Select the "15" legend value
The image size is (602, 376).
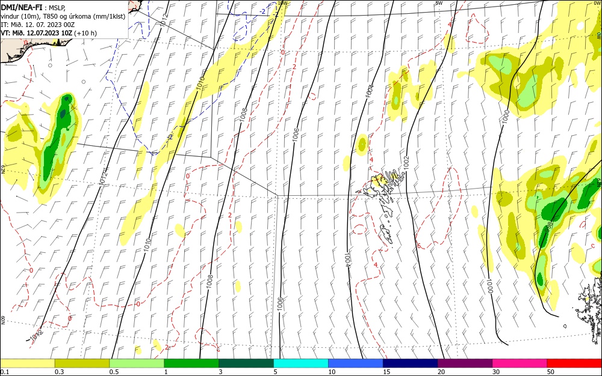[386, 372]
